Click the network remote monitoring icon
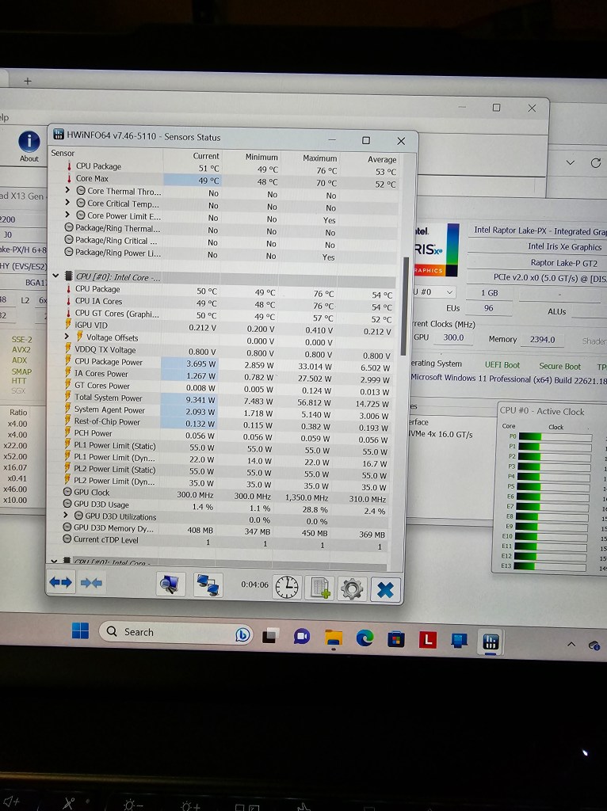The width and height of the screenshot is (607, 811). [x=208, y=585]
